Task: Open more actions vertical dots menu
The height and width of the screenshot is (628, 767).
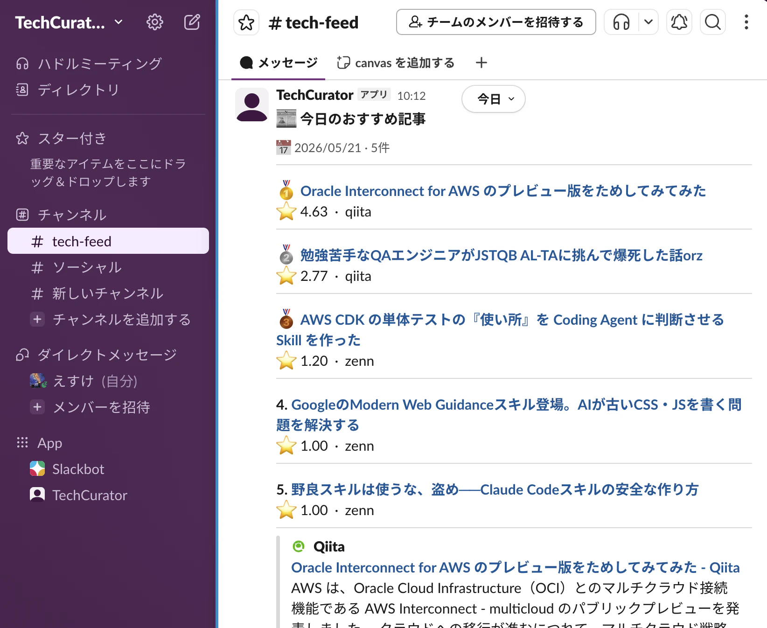Action: 746,22
